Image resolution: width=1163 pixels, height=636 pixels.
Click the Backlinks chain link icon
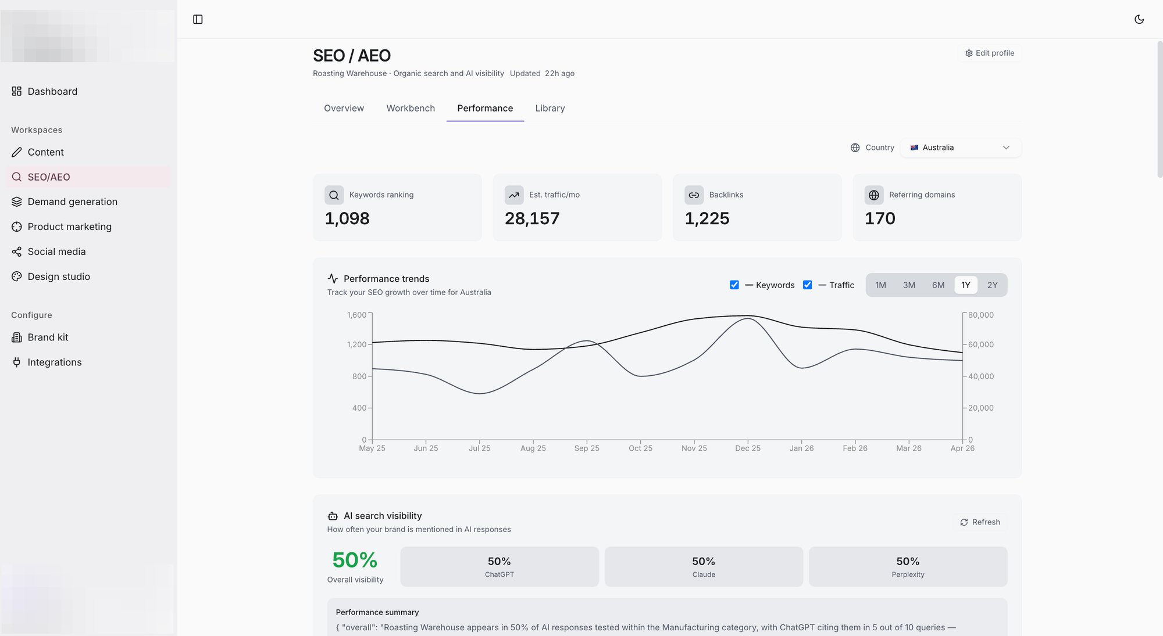tap(694, 195)
